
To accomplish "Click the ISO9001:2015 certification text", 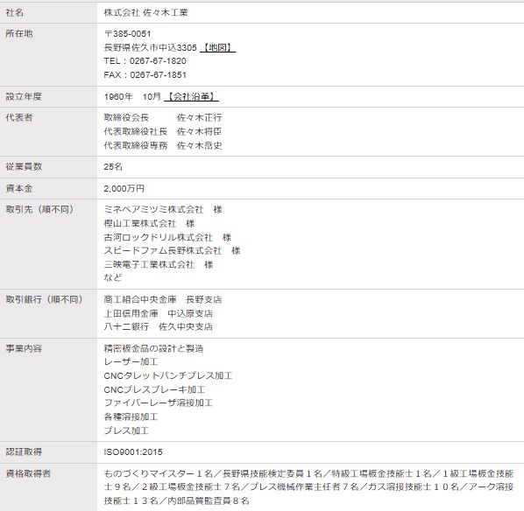I will (133, 451).
